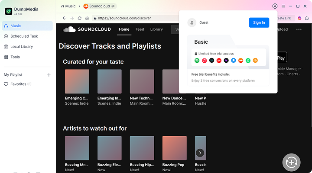Screen dimensions: 312x173
Task: Click the soundcloud.com/discover address field
Action: pos(135,18)
